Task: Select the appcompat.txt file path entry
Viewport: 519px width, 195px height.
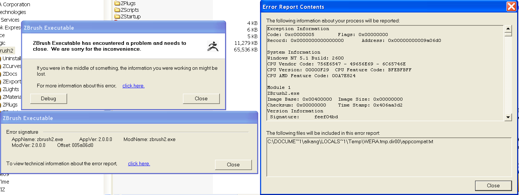Action: point(350,141)
